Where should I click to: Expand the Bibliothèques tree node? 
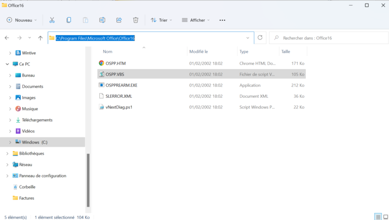point(7,154)
